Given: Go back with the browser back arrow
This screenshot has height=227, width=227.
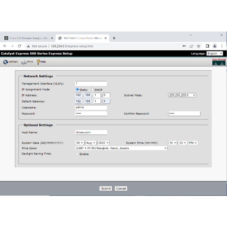Looking at the screenshot, I should [x=5, y=46].
